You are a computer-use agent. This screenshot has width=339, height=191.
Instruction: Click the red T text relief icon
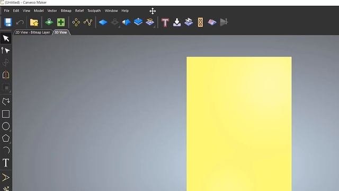165,22
